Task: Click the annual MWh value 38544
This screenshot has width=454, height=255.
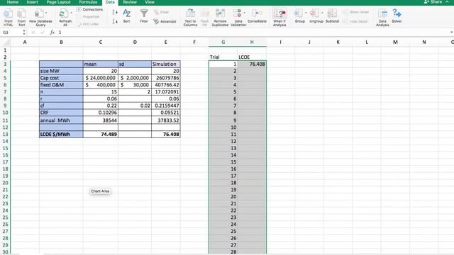Action: [x=101, y=120]
